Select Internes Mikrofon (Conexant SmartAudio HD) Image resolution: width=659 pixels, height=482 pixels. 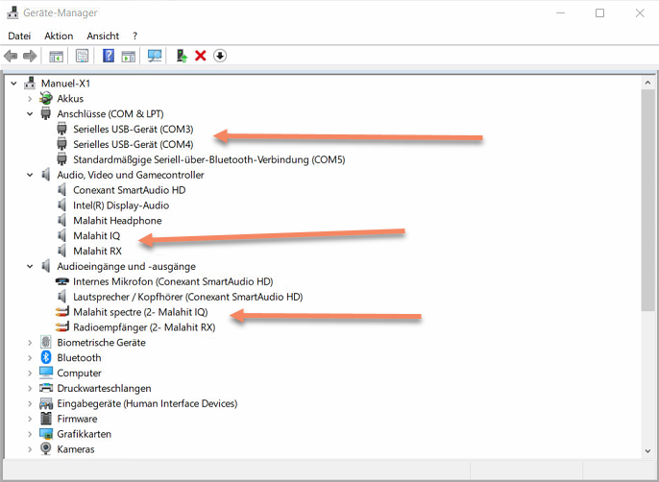[x=173, y=281]
